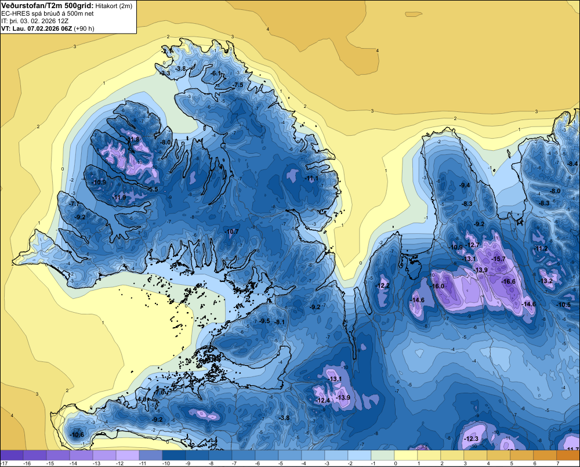Click the -8.1 temperature label
The image size is (580, 467).
point(280,323)
